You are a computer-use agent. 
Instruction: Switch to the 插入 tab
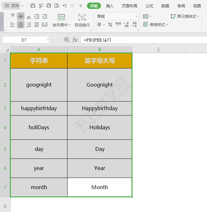(x=110, y=6)
